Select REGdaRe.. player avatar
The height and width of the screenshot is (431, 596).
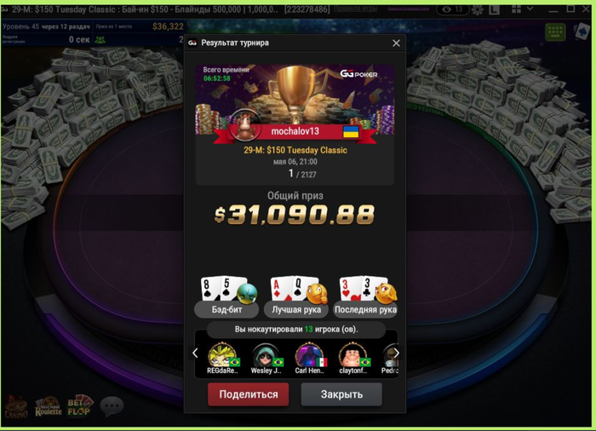pos(223,358)
